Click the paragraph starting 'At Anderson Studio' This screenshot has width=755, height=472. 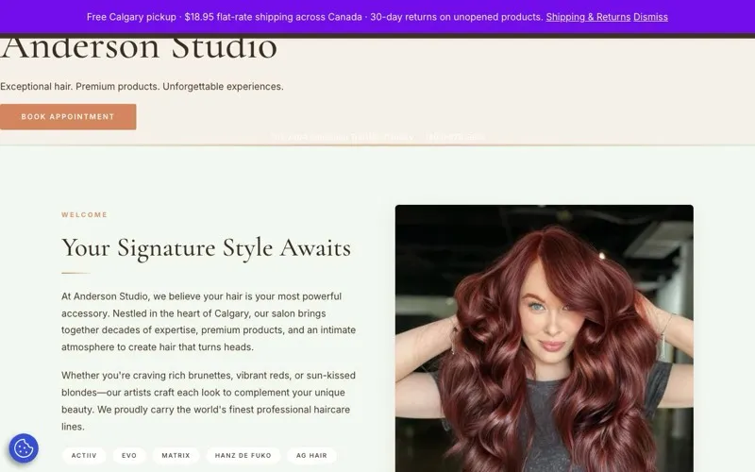(209, 322)
